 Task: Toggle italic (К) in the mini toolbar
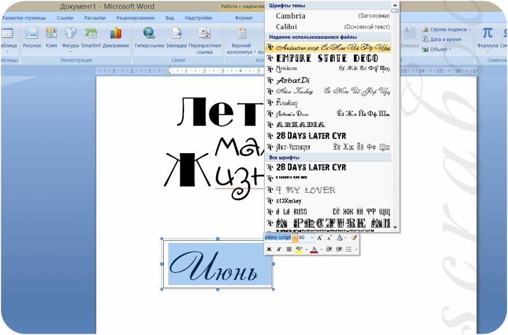[x=279, y=249]
